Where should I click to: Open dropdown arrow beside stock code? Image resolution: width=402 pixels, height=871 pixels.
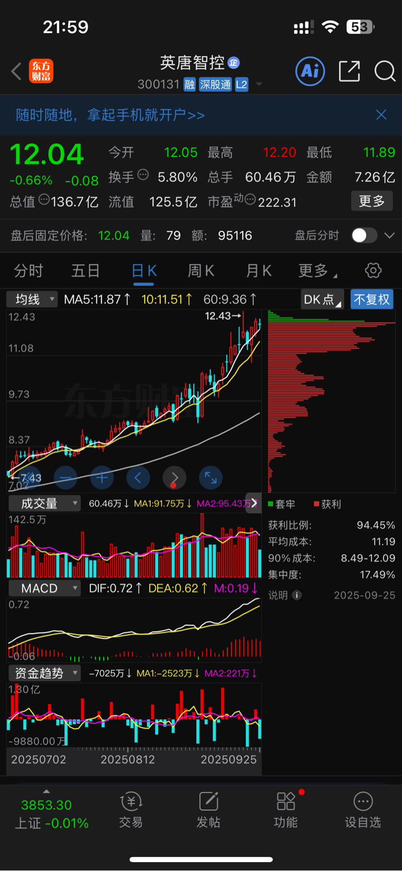259,84
